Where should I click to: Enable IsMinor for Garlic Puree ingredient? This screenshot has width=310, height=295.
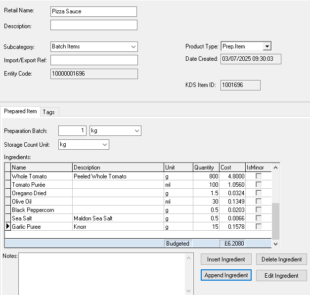[258, 227]
